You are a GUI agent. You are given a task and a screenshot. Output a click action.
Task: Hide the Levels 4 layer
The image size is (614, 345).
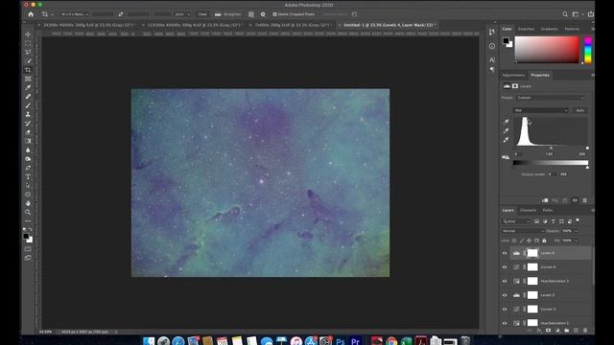tap(505, 253)
